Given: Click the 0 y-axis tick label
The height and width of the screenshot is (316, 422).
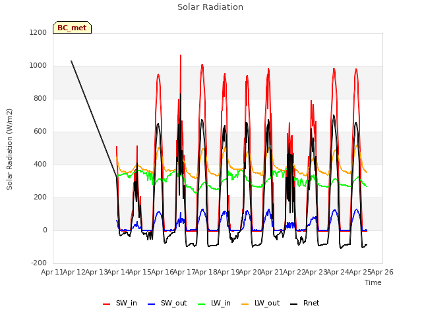Looking at the screenshot, I should coord(45,230).
